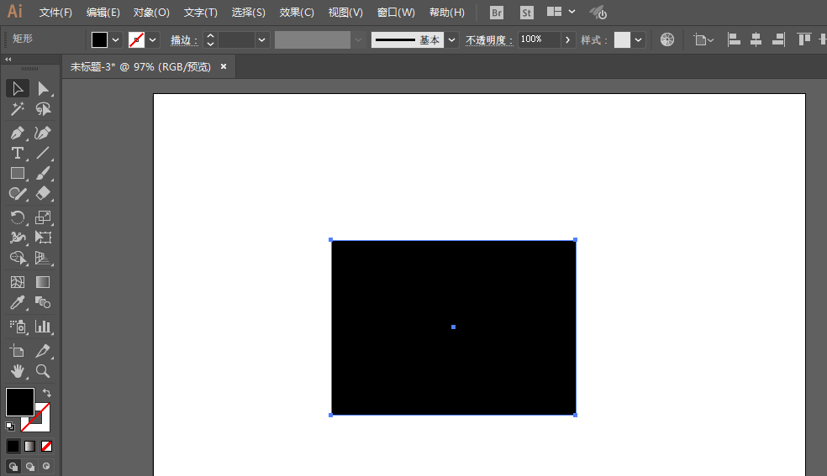This screenshot has width=827, height=476.
Task: Reset to default fill and stroke
Action: point(10,426)
